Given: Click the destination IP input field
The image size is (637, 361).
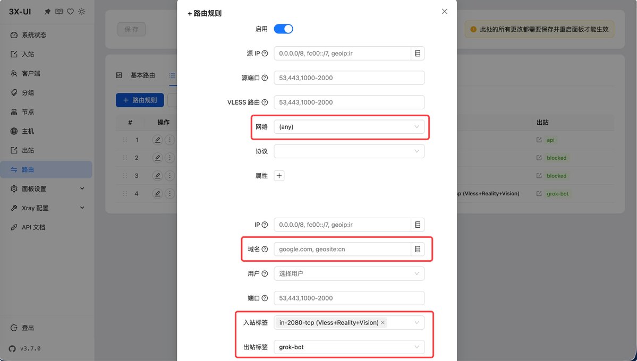Looking at the screenshot, I should click(x=342, y=225).
